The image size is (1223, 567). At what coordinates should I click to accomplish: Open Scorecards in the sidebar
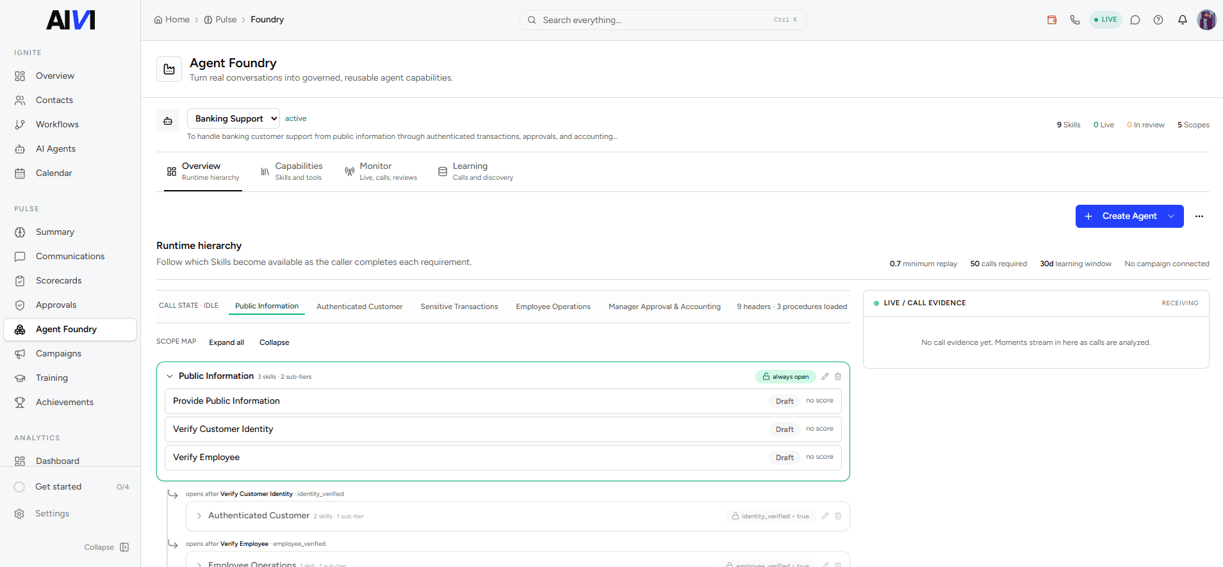coord(70,280)
